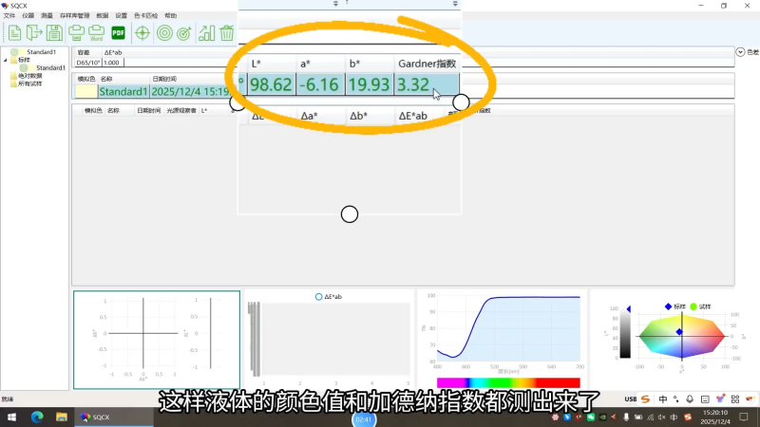Screen dimensions: 760x427
Task: Click 光源观察者 column header in sample table
Action: click(x=181, y=110)
